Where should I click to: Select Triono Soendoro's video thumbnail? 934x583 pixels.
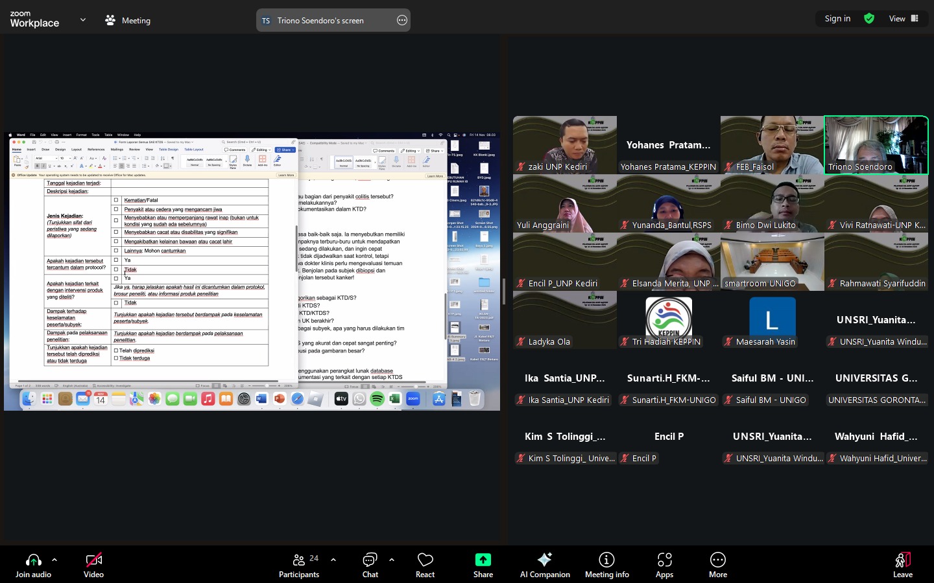tap(876, 144)
